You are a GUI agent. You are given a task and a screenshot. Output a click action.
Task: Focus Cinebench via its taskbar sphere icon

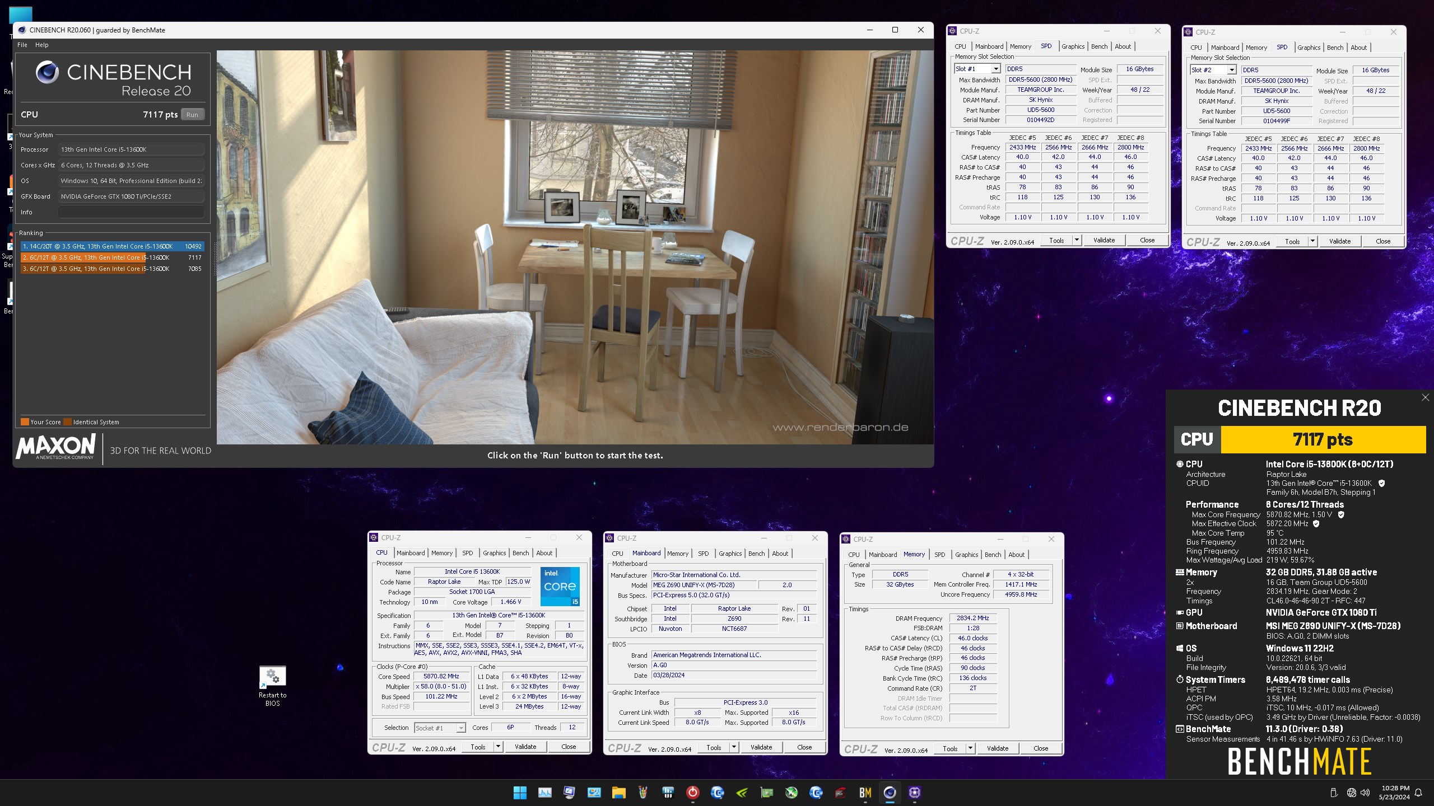890,792
